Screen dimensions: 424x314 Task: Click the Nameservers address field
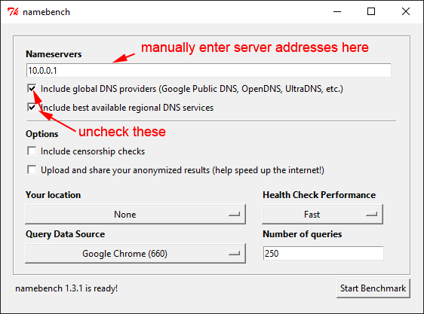tap(208, 71)
